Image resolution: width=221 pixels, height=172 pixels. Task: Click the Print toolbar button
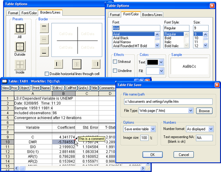36,88
